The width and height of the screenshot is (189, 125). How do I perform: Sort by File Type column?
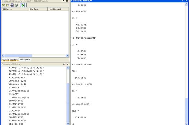pyautogui.click(x=38, y=9)
